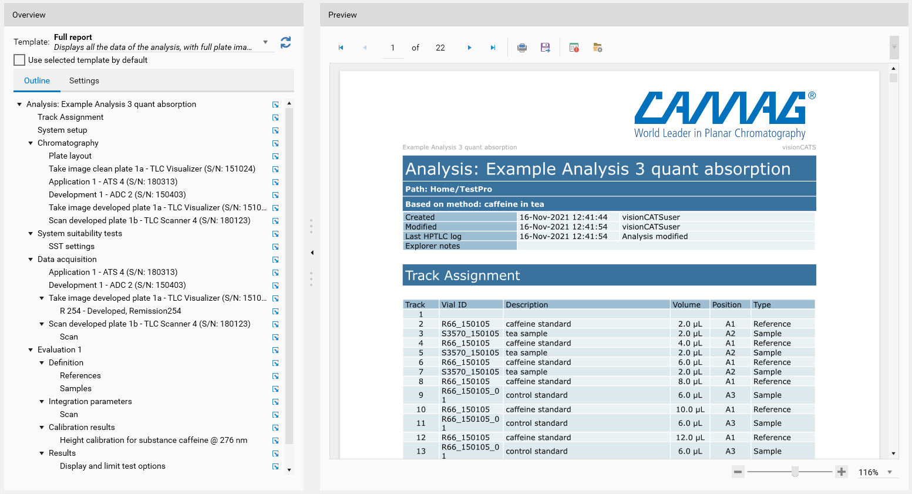Jump to last page of report
Screen dimensions: 912x494
tap(493, 48)
